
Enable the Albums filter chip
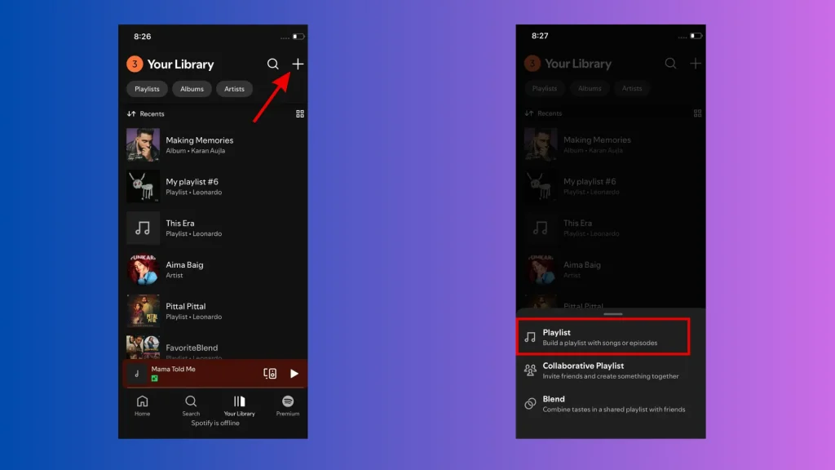192,89
